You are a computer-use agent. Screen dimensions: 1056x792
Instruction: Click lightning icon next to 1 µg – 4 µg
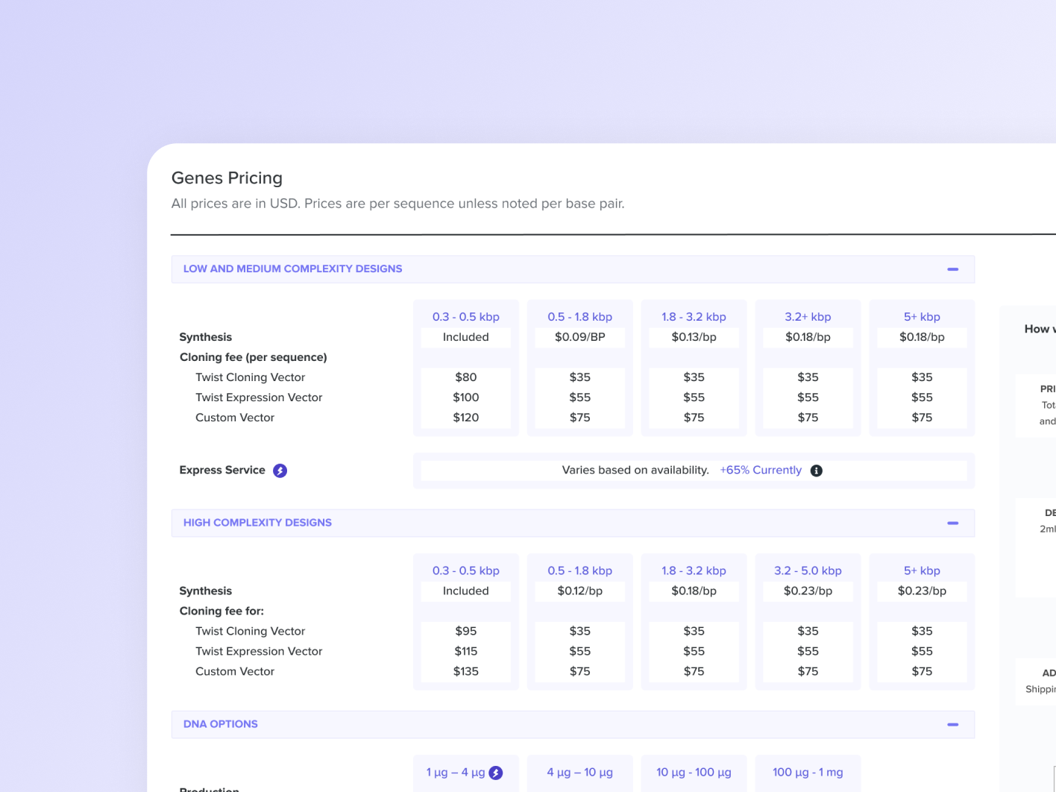(x=496, y=773)
